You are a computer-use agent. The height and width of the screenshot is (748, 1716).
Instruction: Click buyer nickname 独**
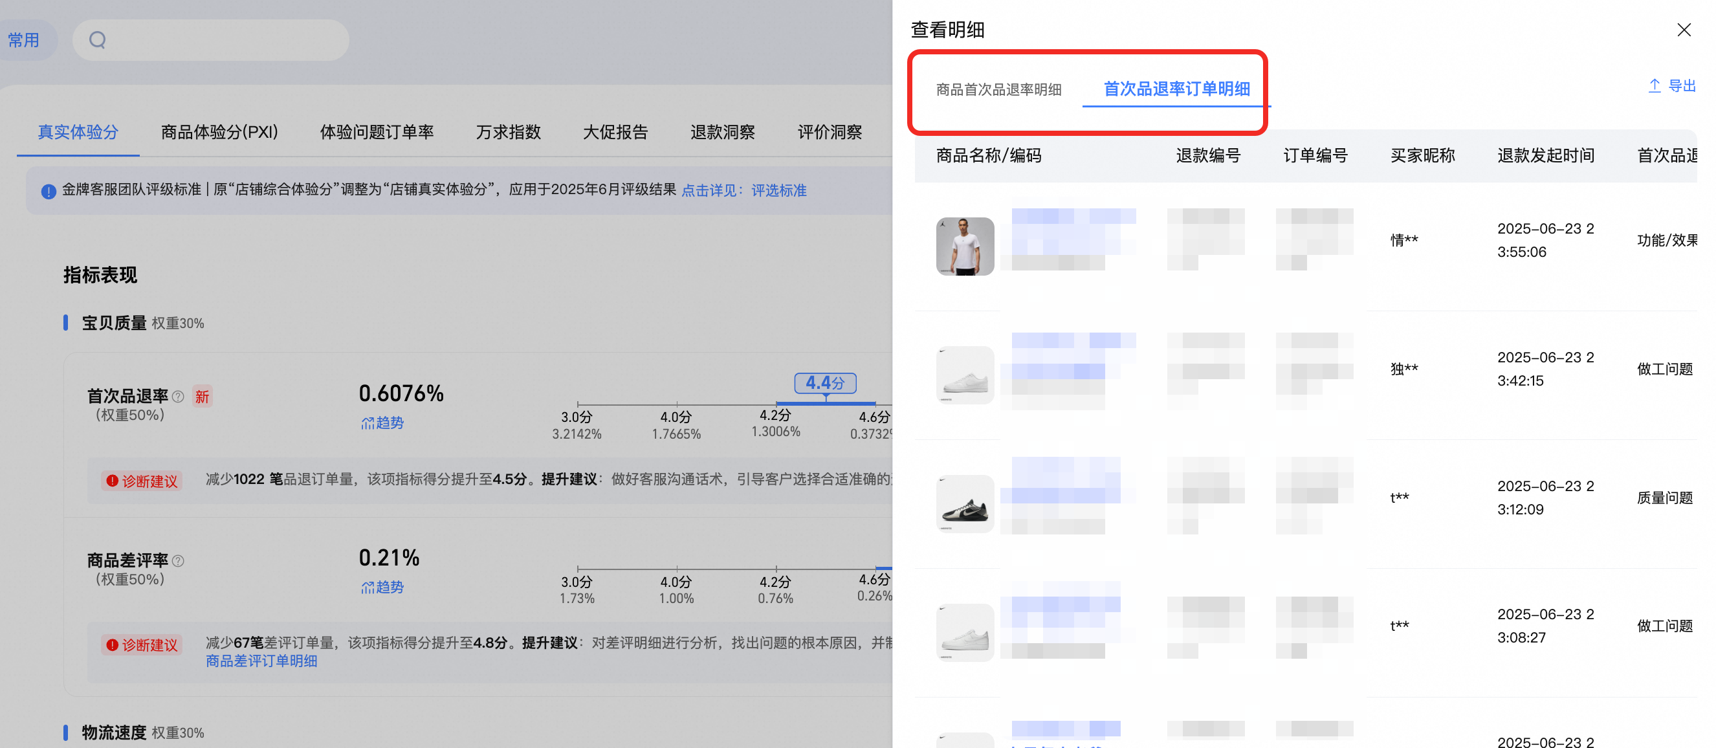(1404, 368)
